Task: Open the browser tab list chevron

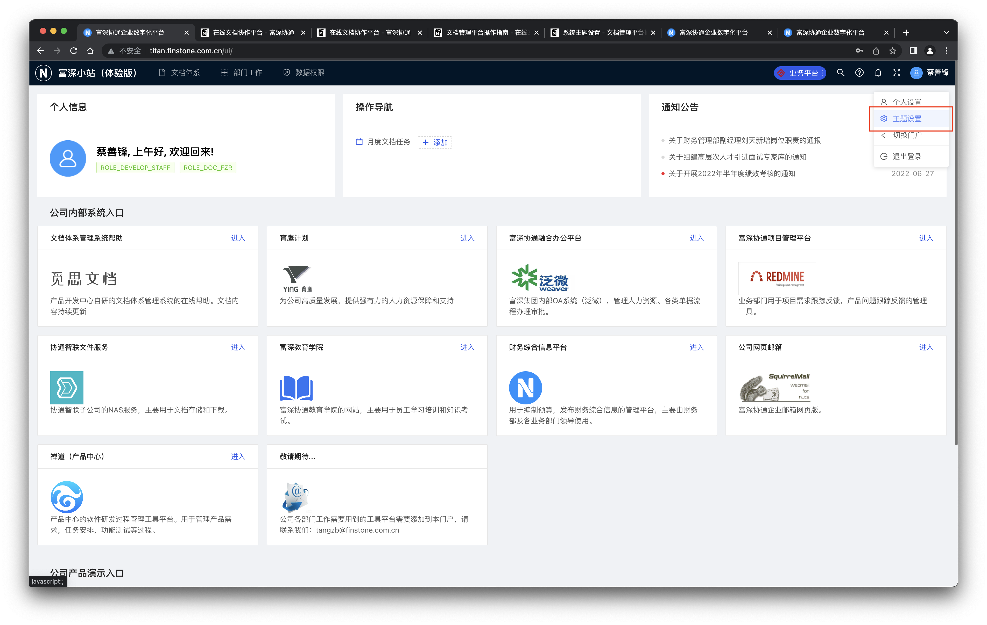Action: coord(946,33)
